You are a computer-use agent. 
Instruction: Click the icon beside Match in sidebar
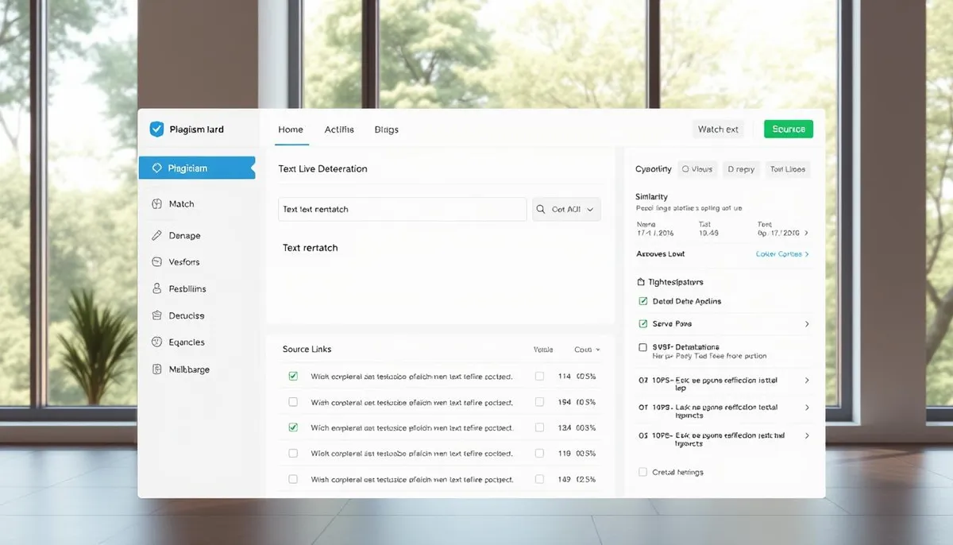pyautogui.click(x=156, y=204)
